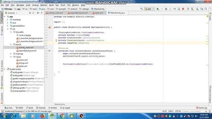Open the Refactor menu
212x119 pixels.
coord(44,5)
